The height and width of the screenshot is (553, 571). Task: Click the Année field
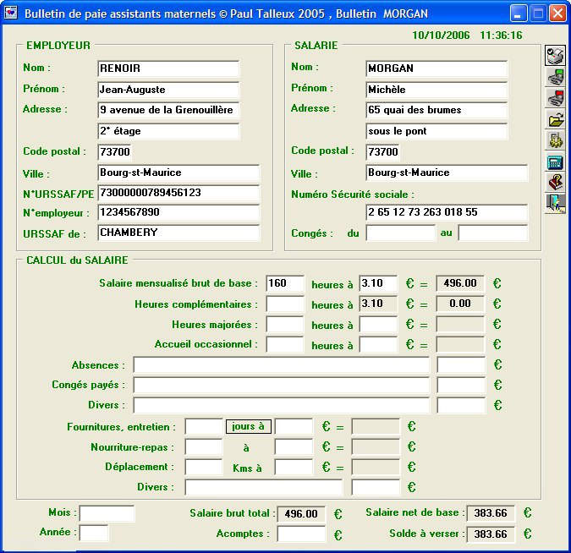point(94,534)
